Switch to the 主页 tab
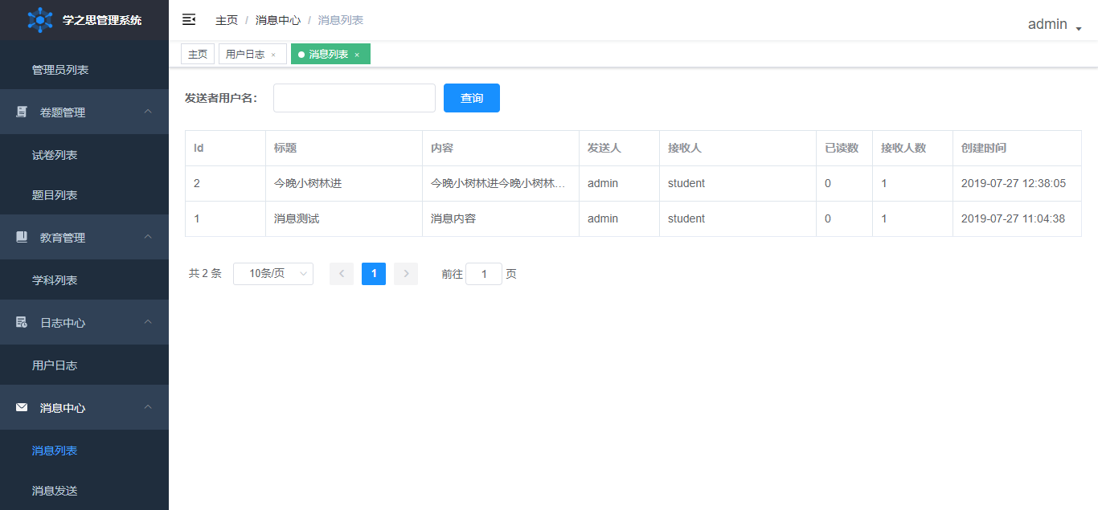Screen dimensions: 1098x510 tap(198, 55)
